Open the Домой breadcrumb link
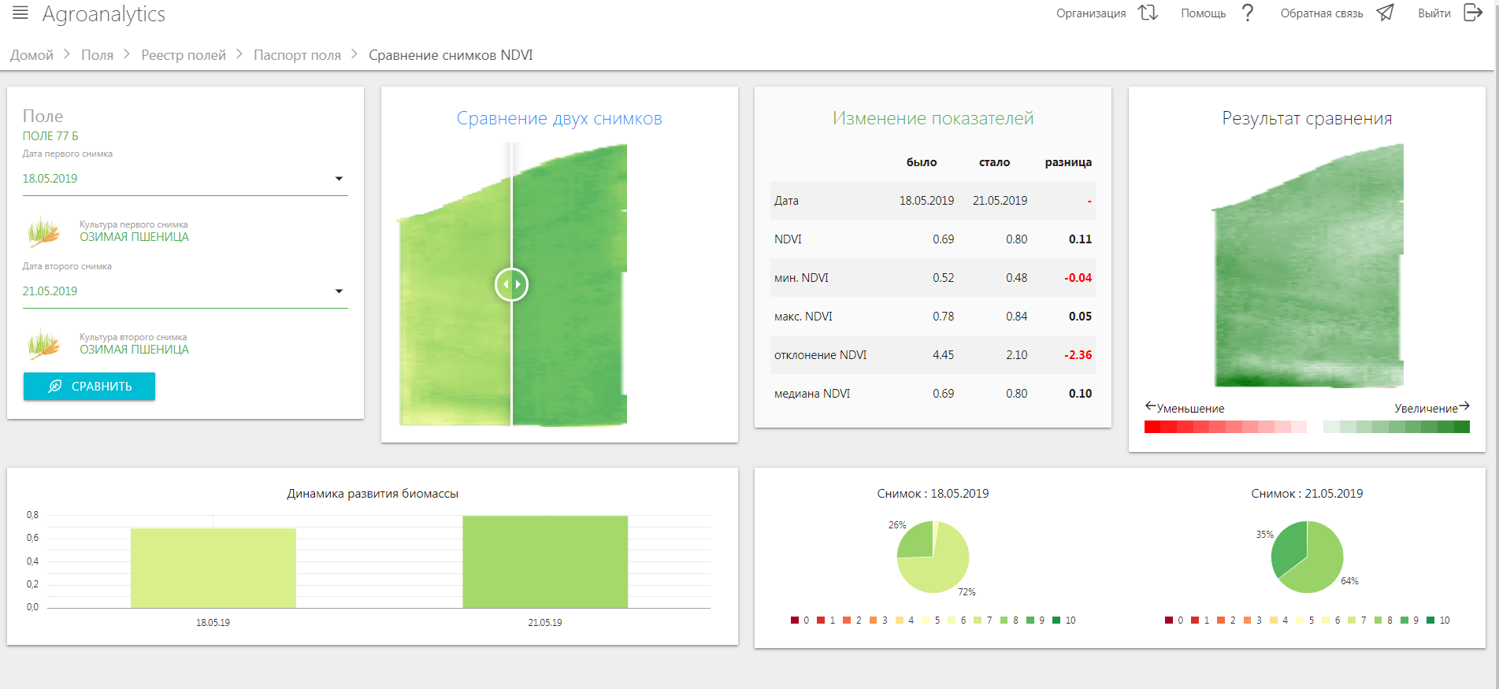The image size is (1499, 689). pyautogui.click(x=32, y=55)
